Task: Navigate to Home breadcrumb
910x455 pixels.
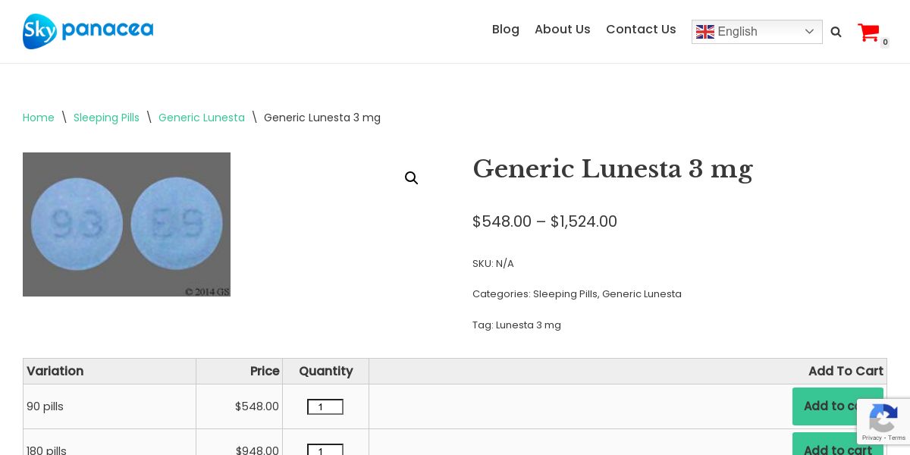Action: 39,118
